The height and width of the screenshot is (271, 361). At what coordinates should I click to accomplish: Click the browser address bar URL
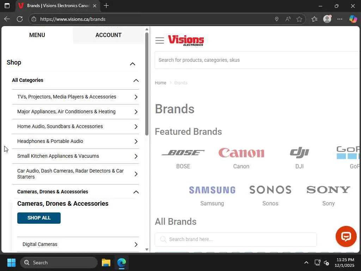coord(73,19)
